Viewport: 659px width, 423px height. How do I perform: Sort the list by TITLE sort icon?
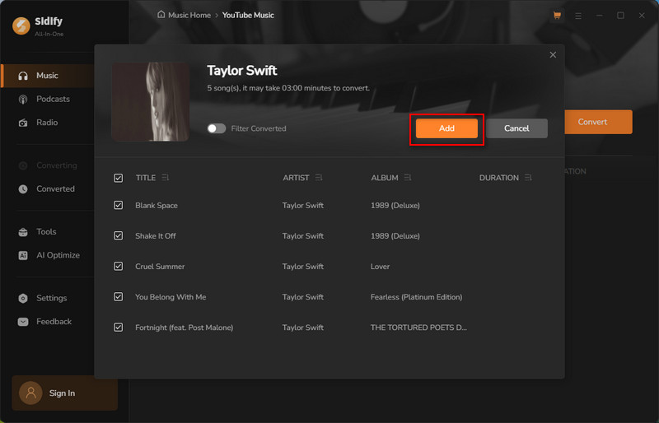coord(166,178)
